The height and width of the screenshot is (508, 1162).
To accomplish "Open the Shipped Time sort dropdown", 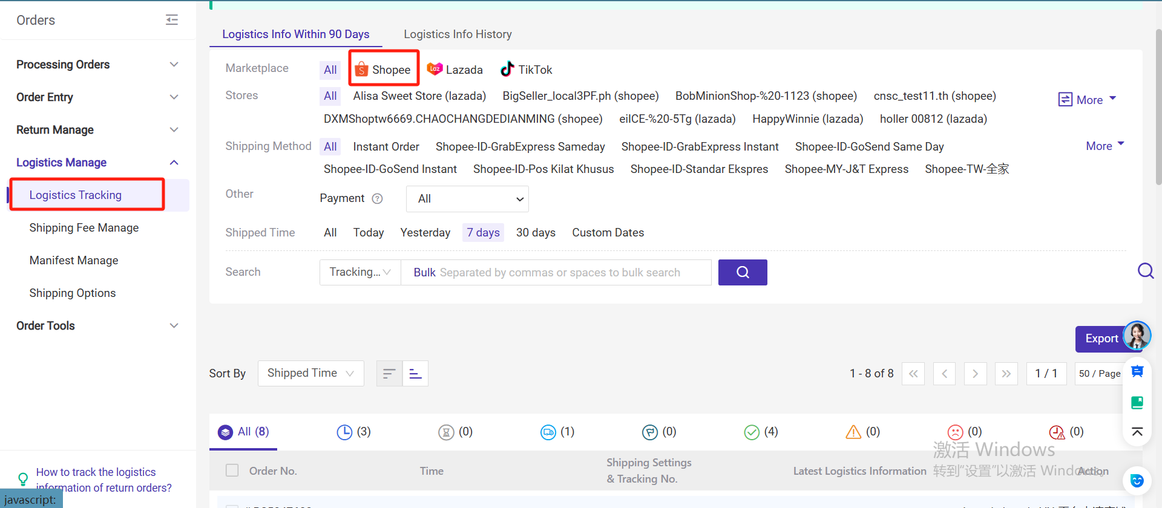I will (310, 374).
